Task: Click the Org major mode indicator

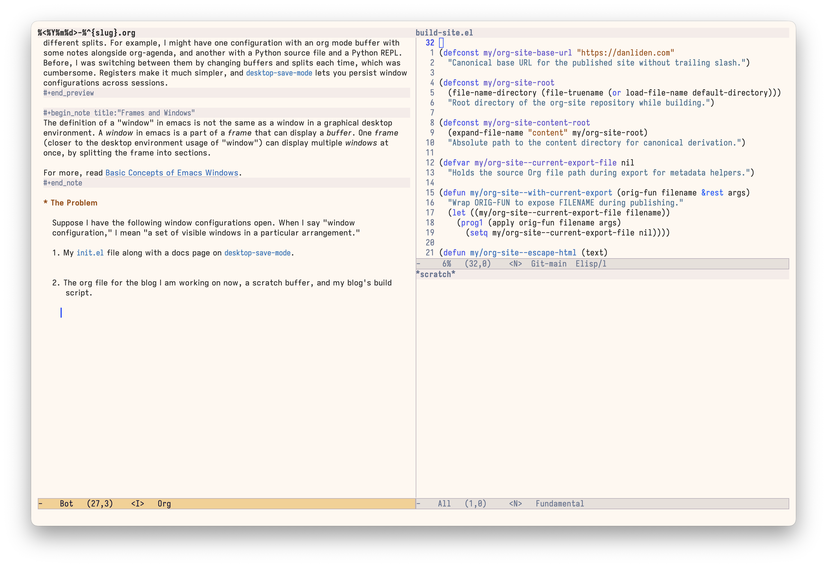Action: pyautogui.click(x=164, y=504)
